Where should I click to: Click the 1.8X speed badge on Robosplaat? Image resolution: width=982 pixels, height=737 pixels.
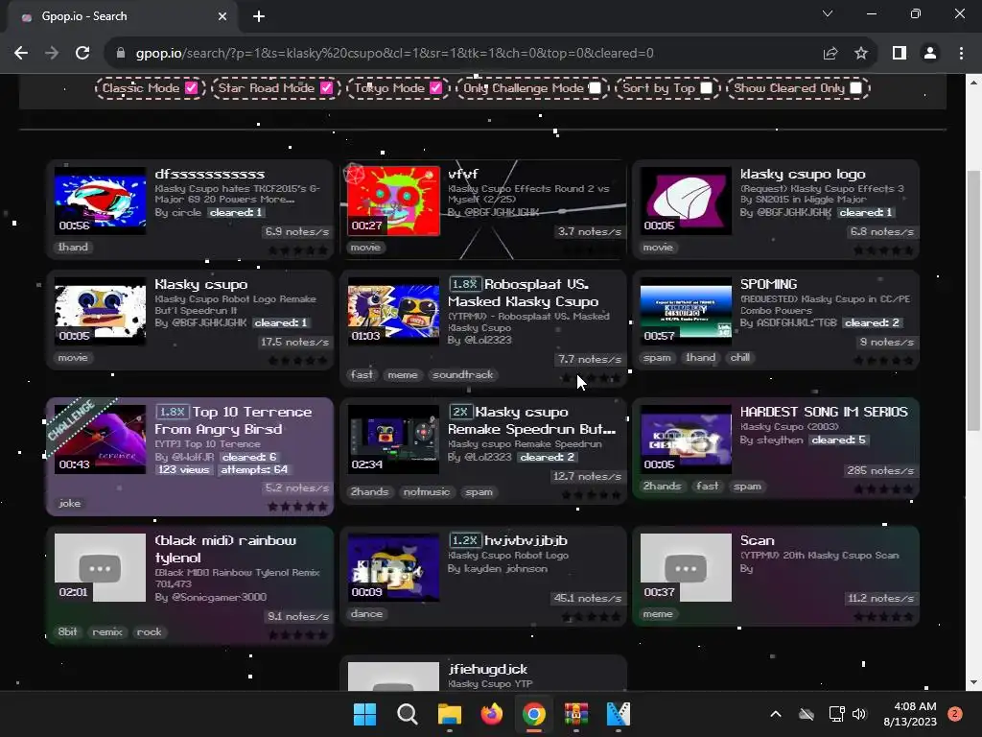click(x=464, y=284)
